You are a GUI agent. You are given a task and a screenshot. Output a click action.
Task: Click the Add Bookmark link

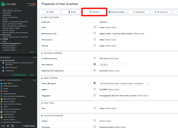(x=19, y=75)
